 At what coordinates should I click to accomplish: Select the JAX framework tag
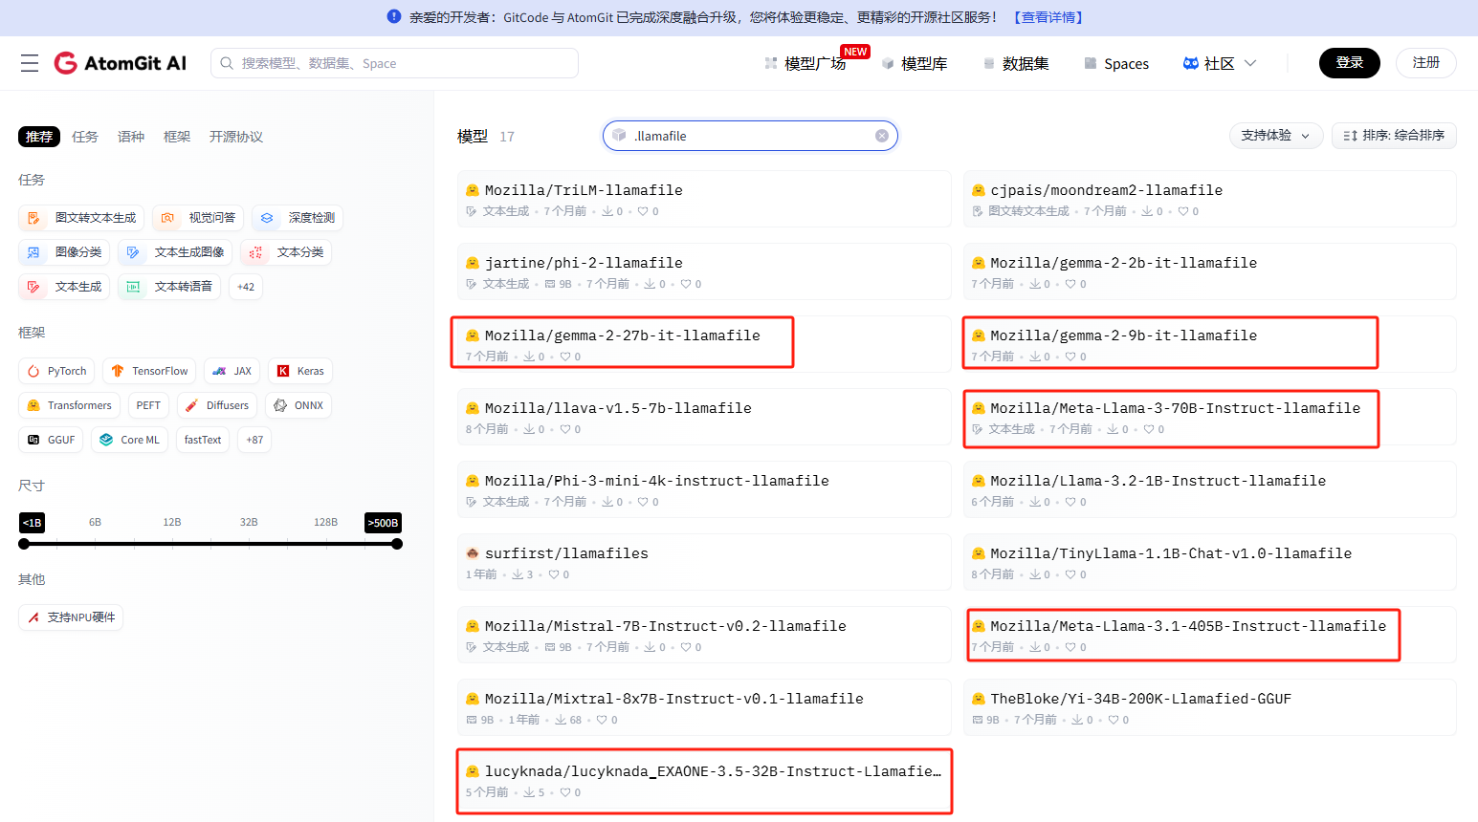tap(232, 371)
